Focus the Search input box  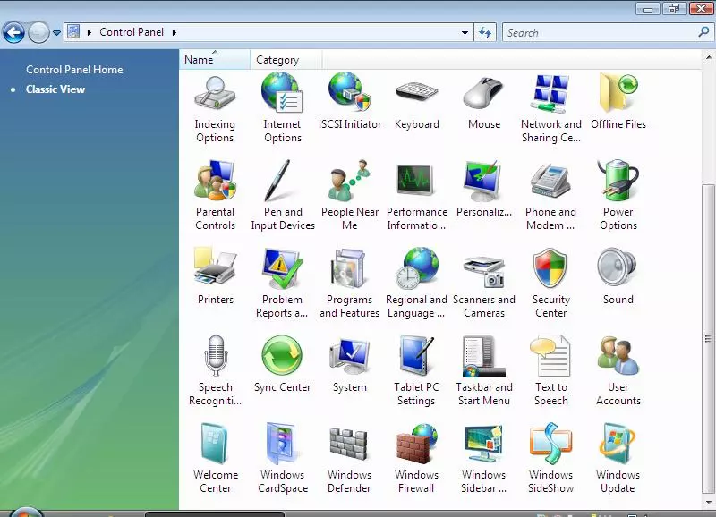coord(601,32)
